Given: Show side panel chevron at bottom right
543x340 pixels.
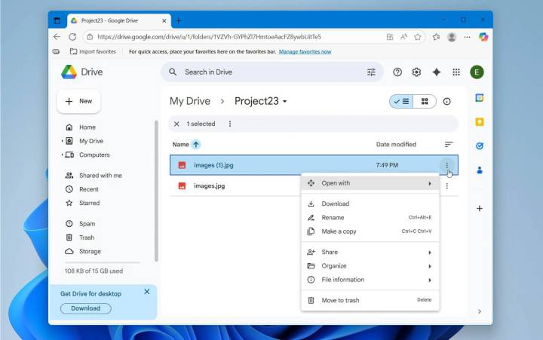Looking at the screenshot, I should [480, 311].
